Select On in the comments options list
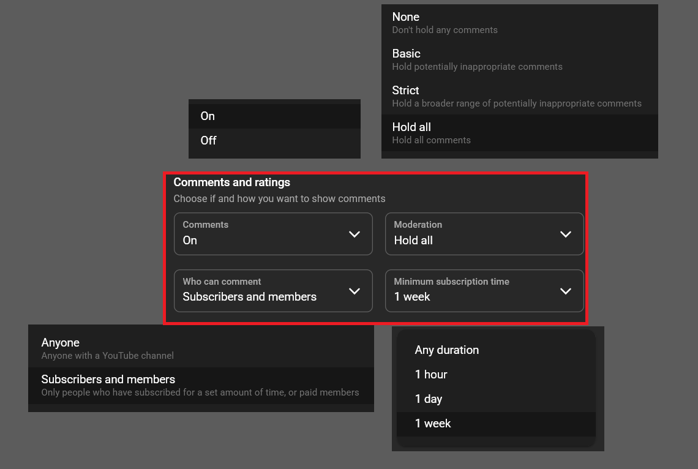Screen dimensions: 698x469 tap(275, 116)
